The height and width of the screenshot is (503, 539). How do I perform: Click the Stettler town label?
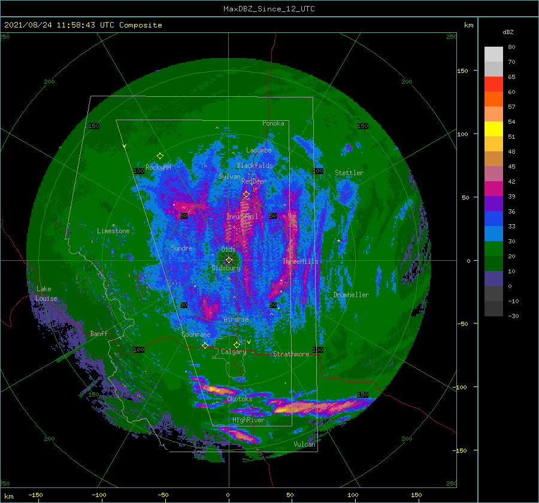[349, 173]
